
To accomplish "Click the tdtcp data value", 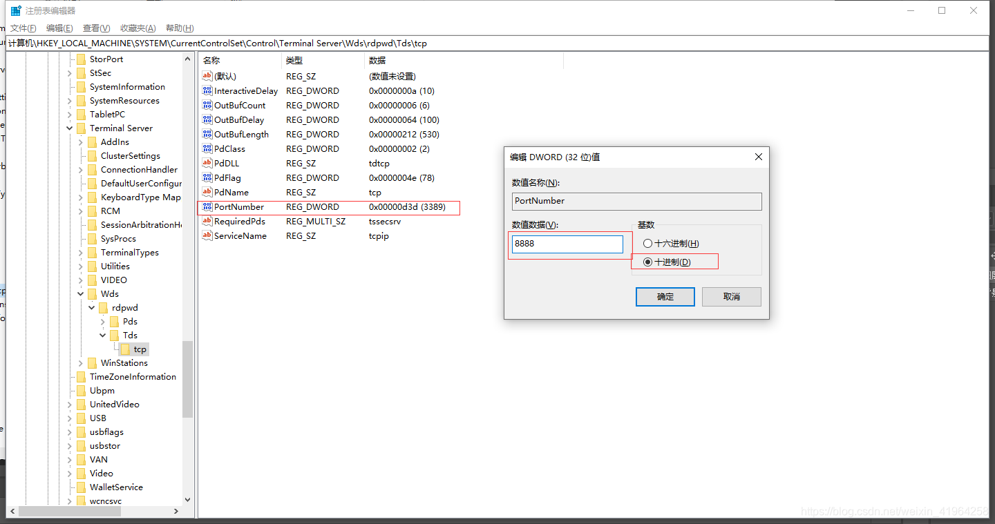I will (x=379, y=163).
